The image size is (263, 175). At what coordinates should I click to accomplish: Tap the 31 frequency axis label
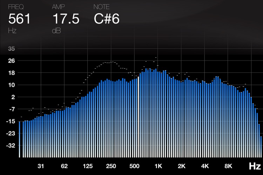(x=41, y=166)
